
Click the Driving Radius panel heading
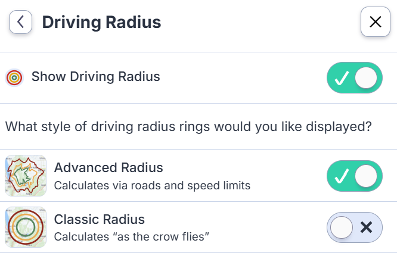101,22
